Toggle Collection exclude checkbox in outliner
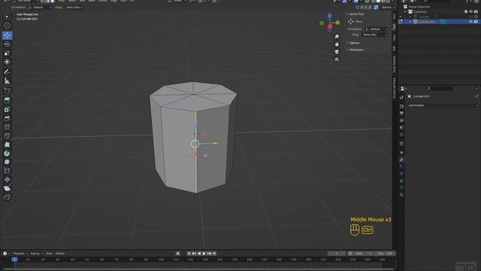Image resolution: width=481 pixels, height=271 pixels. 466,12
